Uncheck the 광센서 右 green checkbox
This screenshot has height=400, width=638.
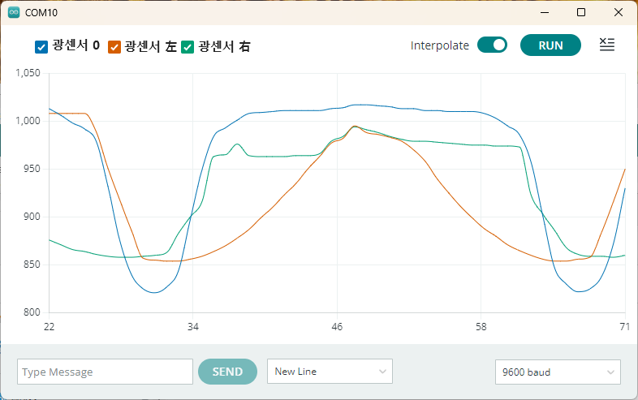pos(188,47)
